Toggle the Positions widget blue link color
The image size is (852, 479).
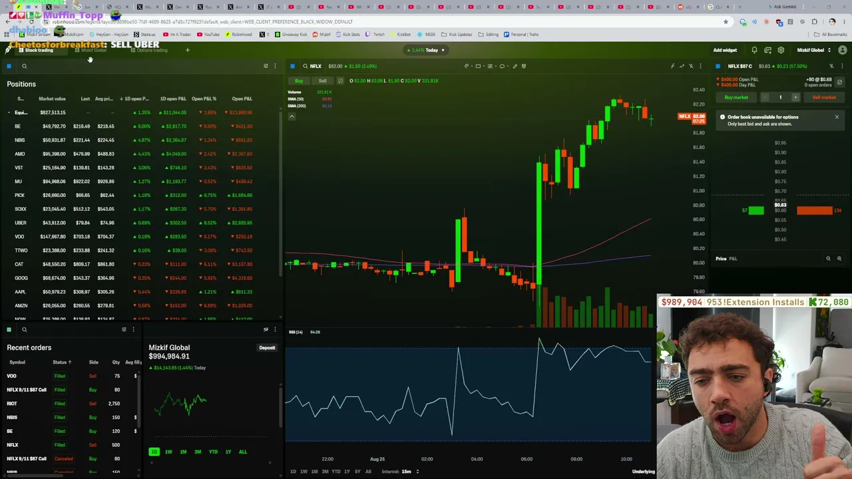click(9, 66)
